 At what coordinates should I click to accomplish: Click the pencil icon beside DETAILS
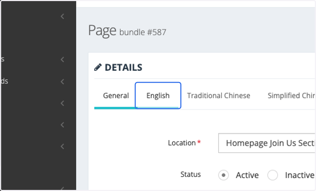tap(98, 68)
